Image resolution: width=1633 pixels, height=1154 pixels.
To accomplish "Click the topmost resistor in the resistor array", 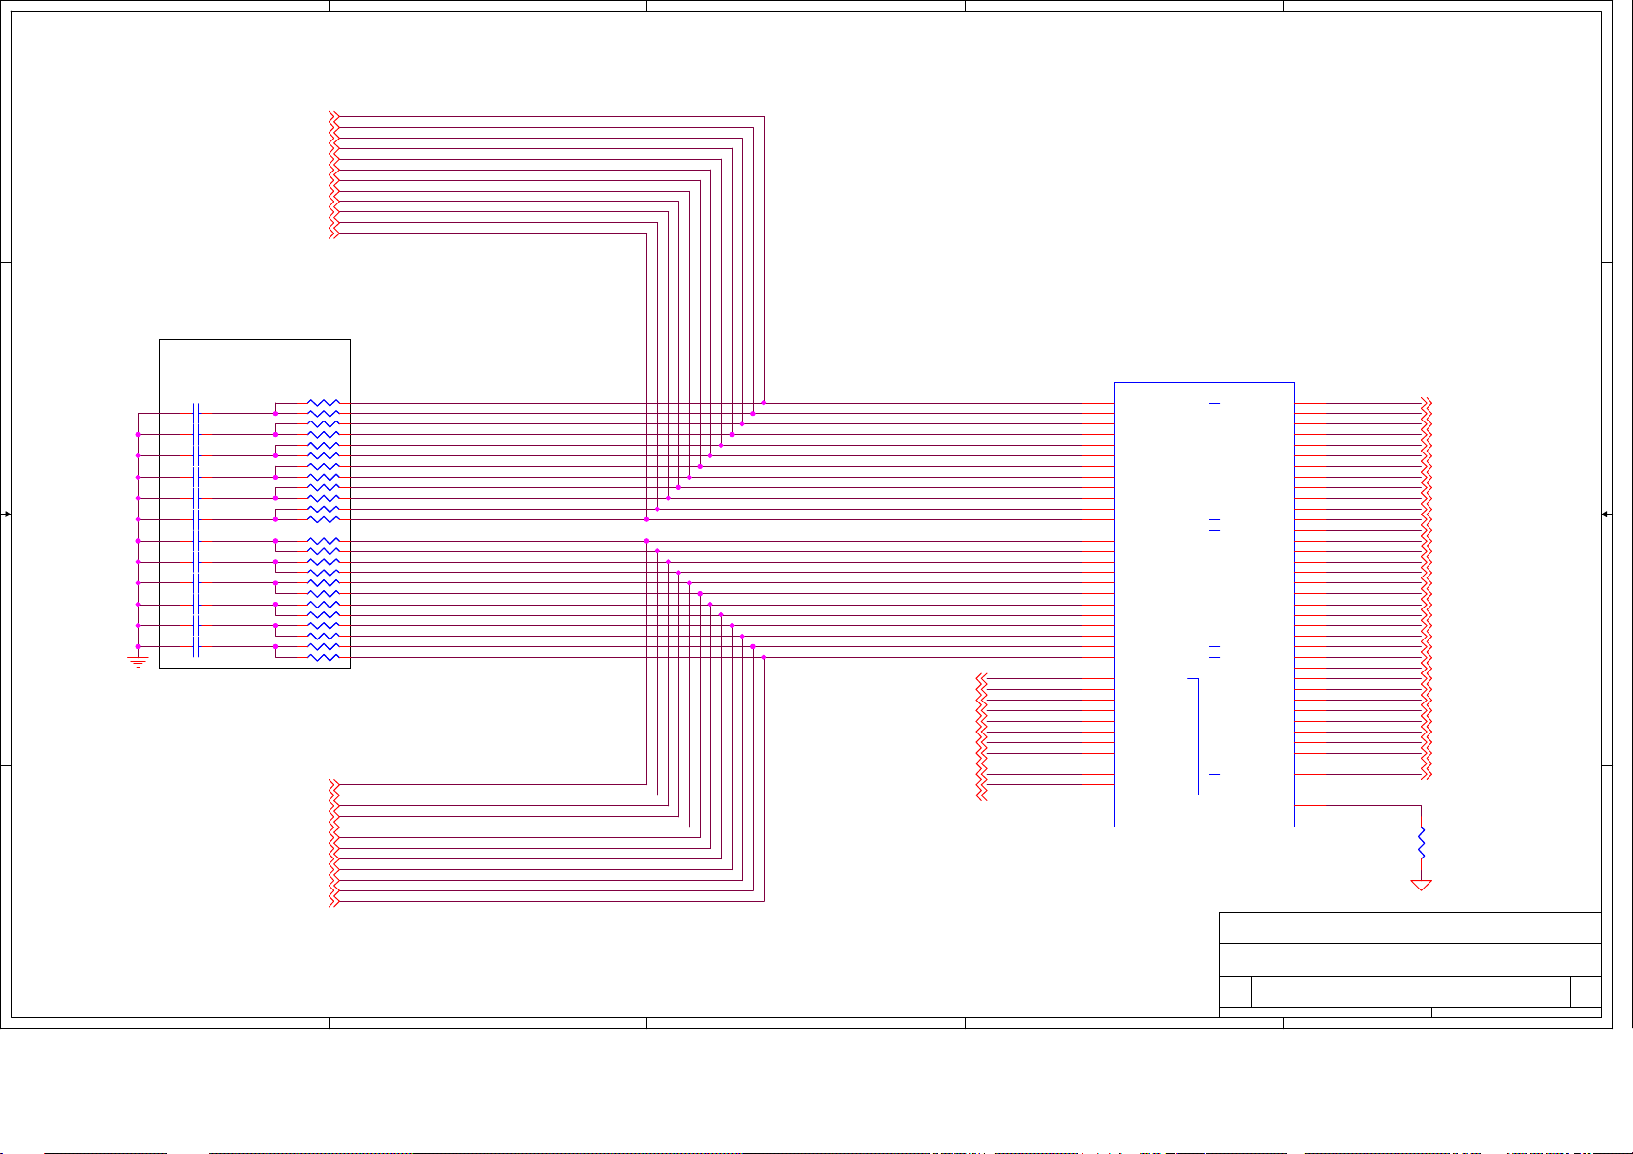I will 324,403.
